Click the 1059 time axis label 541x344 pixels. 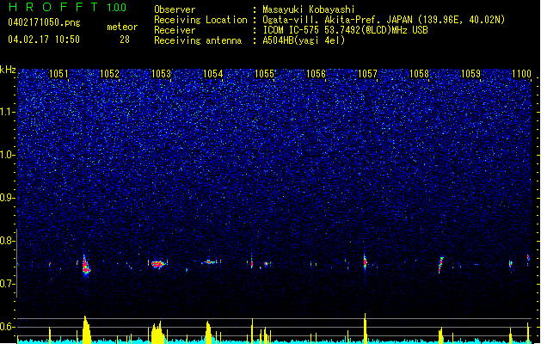[x=471, y=74]
